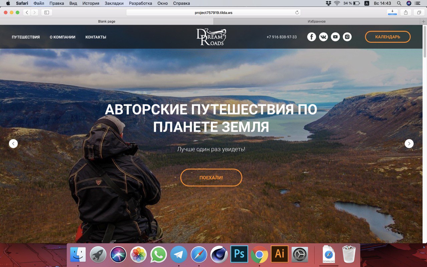This screenshot has width=427, height=267.
Task: Open the Файл menu
Action: (x=39, y=3)
